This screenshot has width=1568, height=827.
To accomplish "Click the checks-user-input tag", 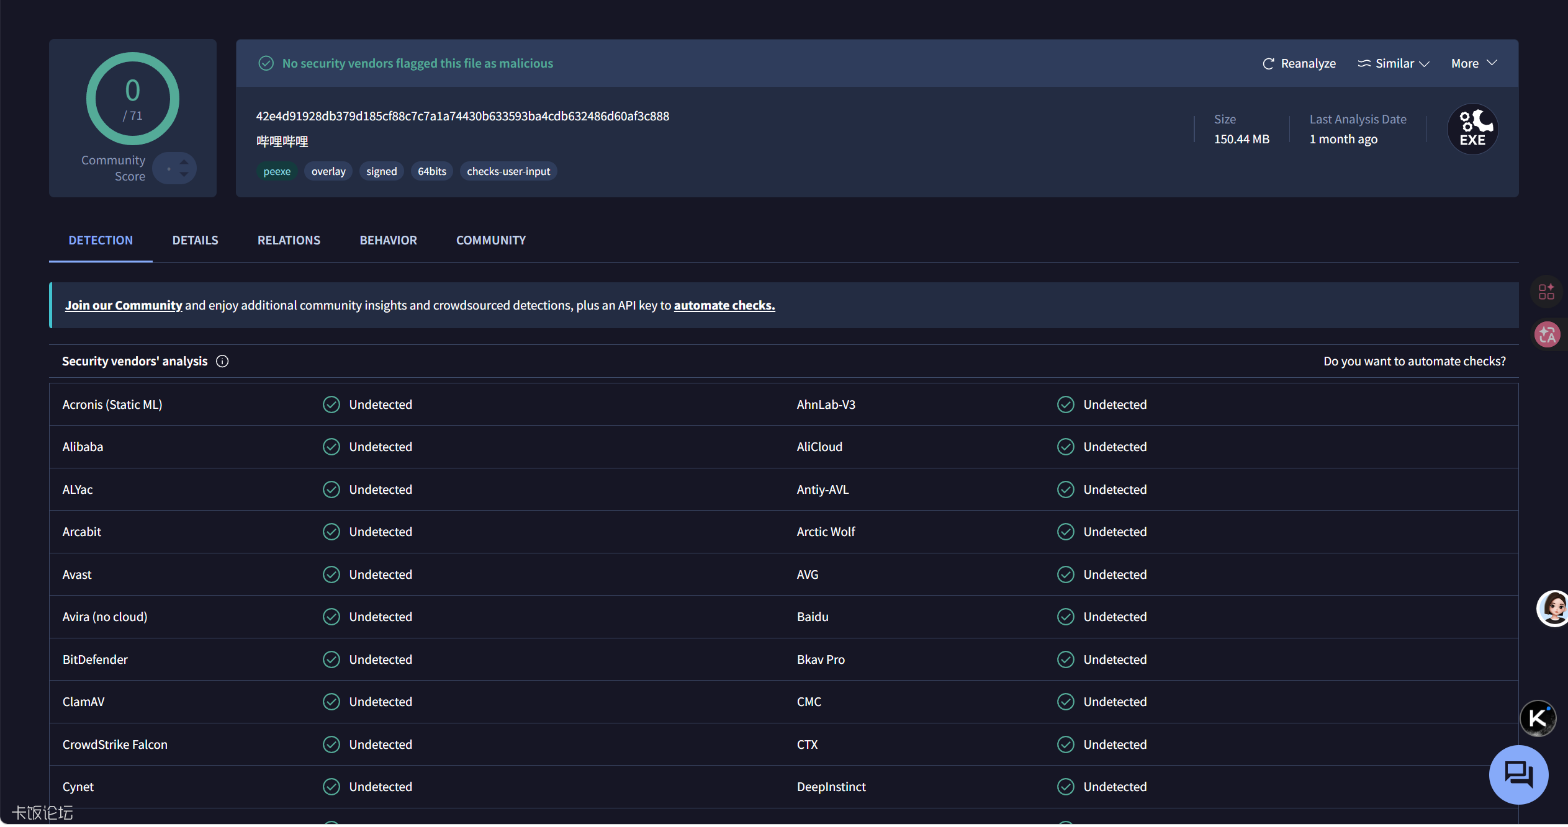I will 508,171.
